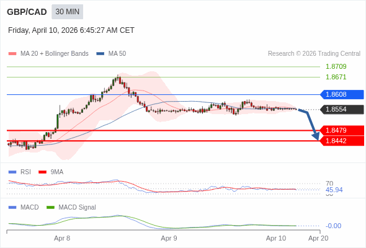Screen dimensions: 366x248
Task: Click the RSI legend label
Action: point(25,172)
